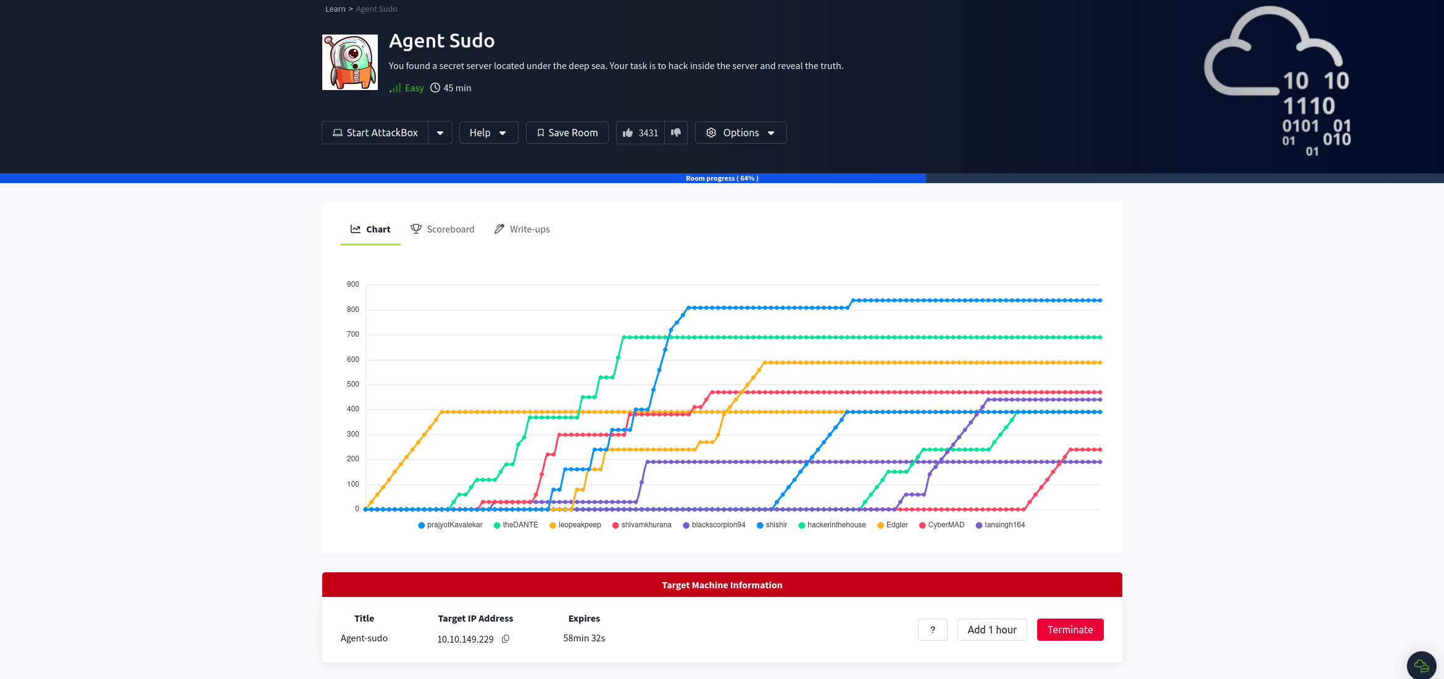1444x679 pixels.
Task: Toggle theDANTE legend series visibility
Action: pyautogui.click(x=515, y=525)
